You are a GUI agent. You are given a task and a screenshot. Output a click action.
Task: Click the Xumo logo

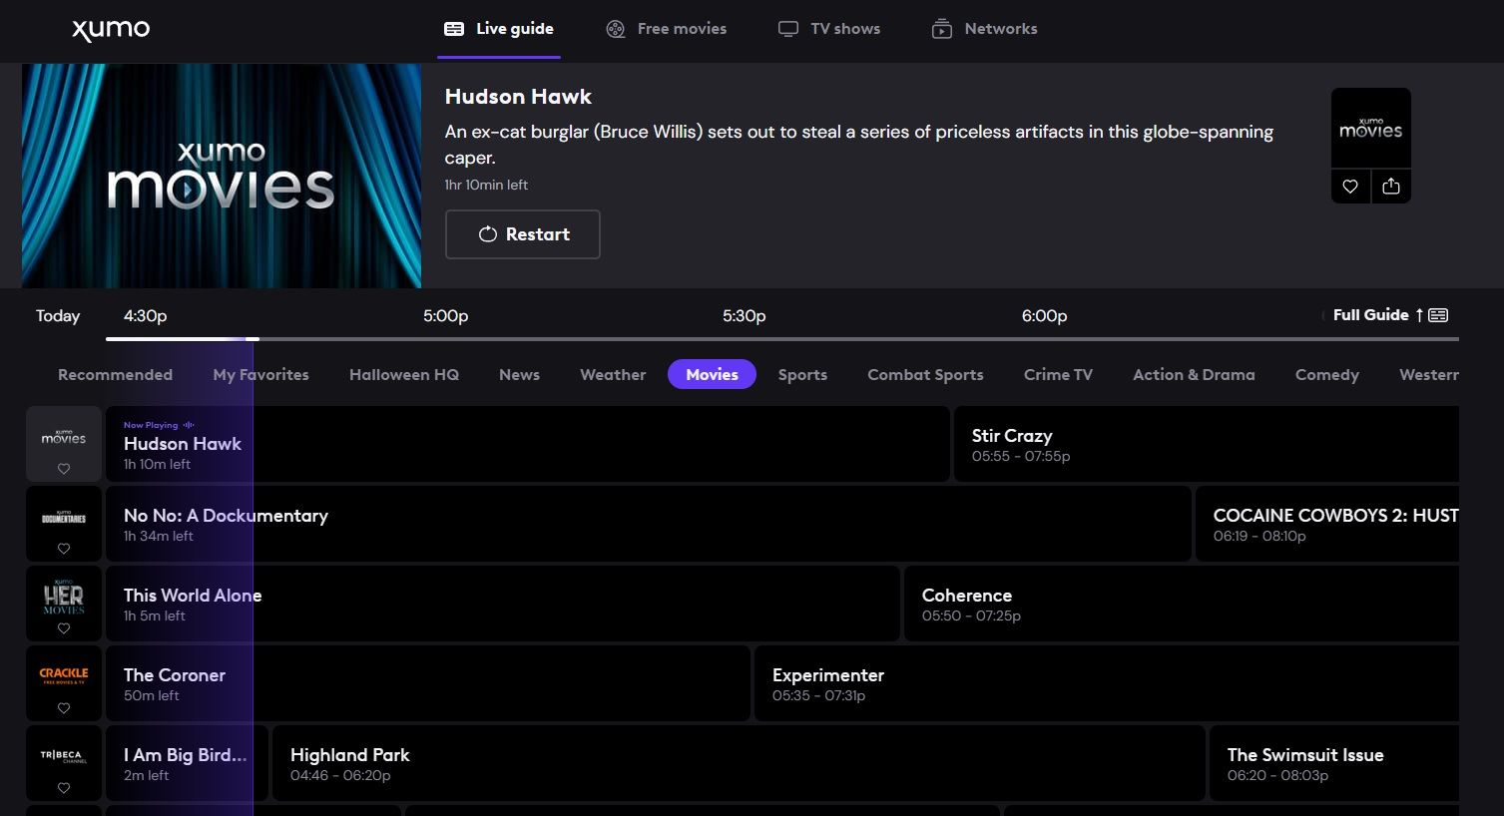pyautogui.click(x=111, y=30)
